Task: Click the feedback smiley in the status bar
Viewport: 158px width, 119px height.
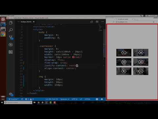Action: click(x=97, y=99)
